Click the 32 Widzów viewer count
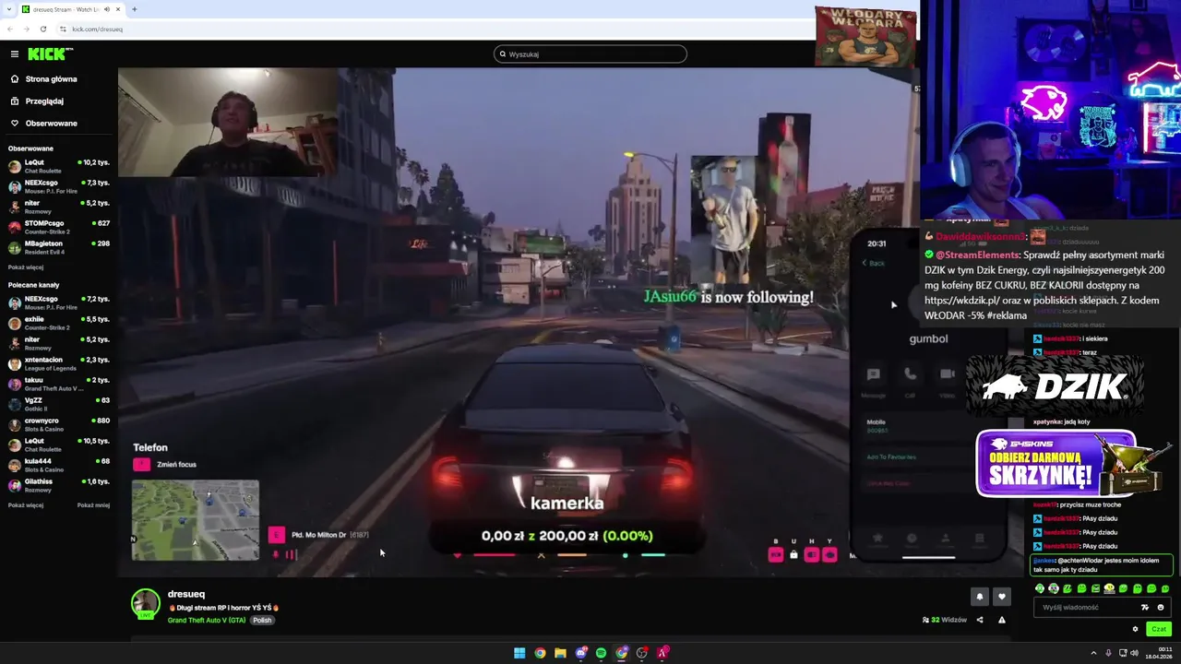This screenshot has height=664, width=1181. (945, 620)
